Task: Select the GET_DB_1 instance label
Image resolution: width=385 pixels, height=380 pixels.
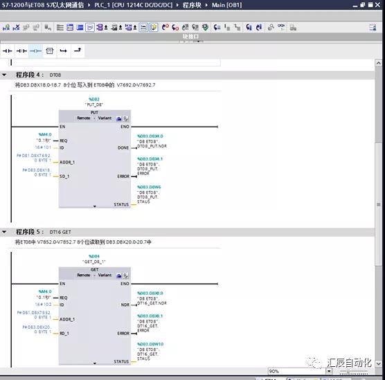Action: pyautogui.click(x=94, y=262)
